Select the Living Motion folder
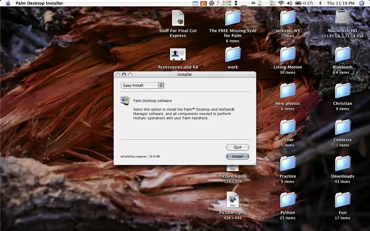Image resolution: width=370 pixels, height=231 pixels. click(288, 55)
